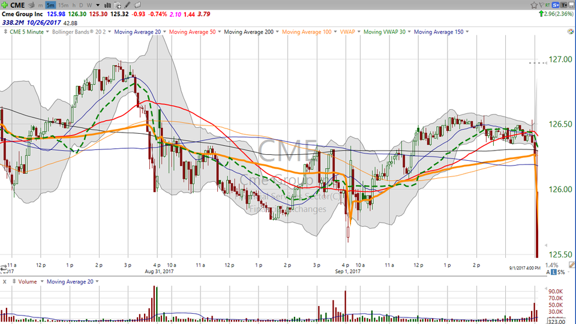Expand the Moving Average 50 dropdown
The image size is (576, 324).
220,32
